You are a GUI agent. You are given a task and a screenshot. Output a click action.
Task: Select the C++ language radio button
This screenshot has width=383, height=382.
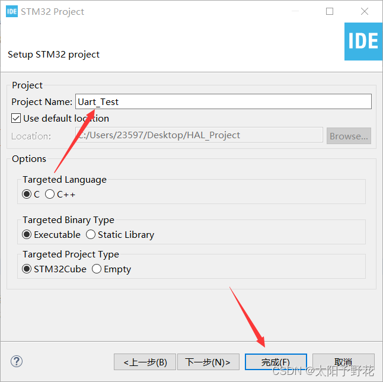[50, 194]
